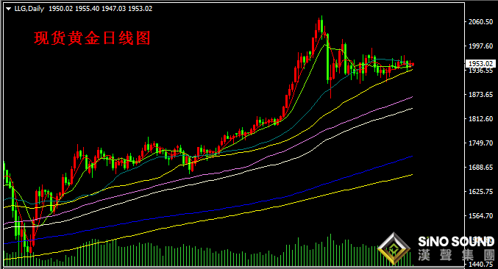
Task: Click the 1625.75 price axis label
Action: coord(481,192)
